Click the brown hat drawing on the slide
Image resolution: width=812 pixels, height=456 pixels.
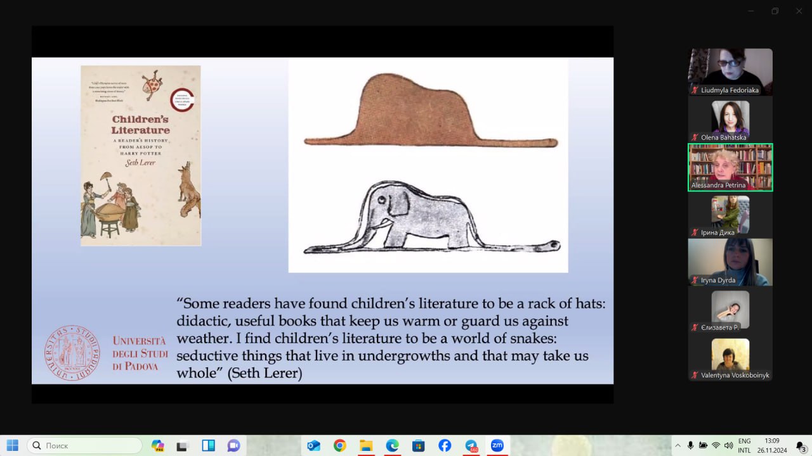430,111
